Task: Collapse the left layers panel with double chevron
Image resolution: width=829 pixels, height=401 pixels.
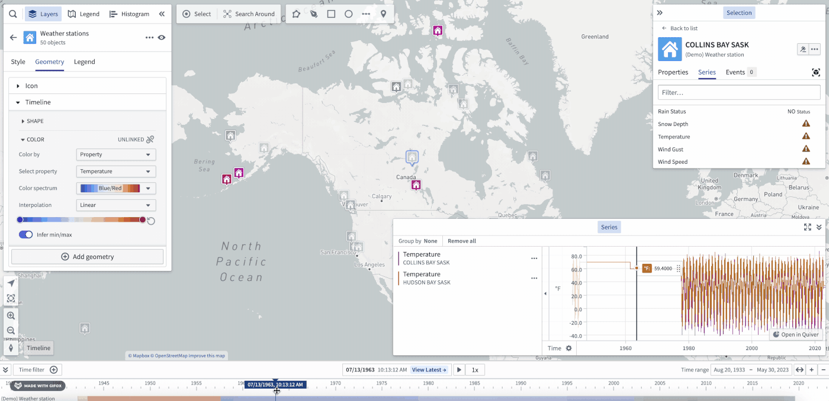Action: pyautogui.click(x=162, y=14)
